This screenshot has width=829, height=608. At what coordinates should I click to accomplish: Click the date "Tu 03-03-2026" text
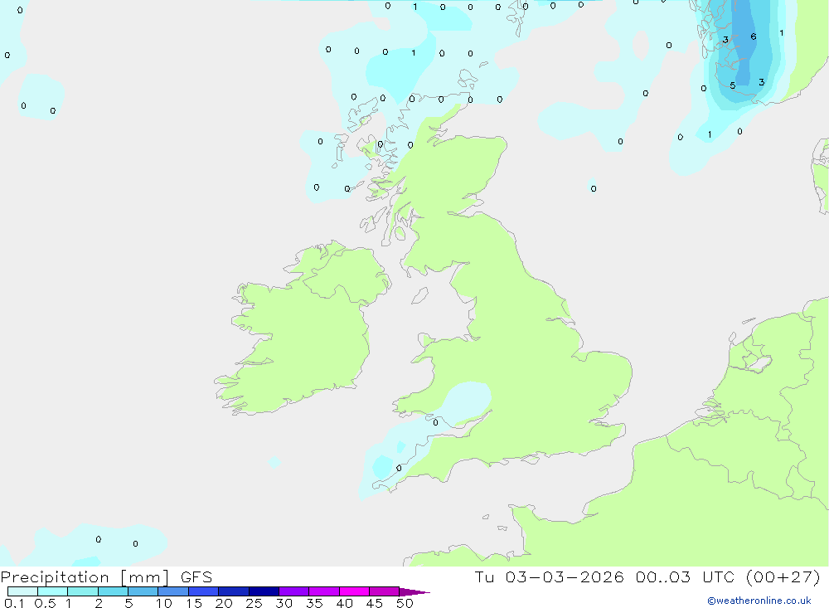tap(549, 576)
